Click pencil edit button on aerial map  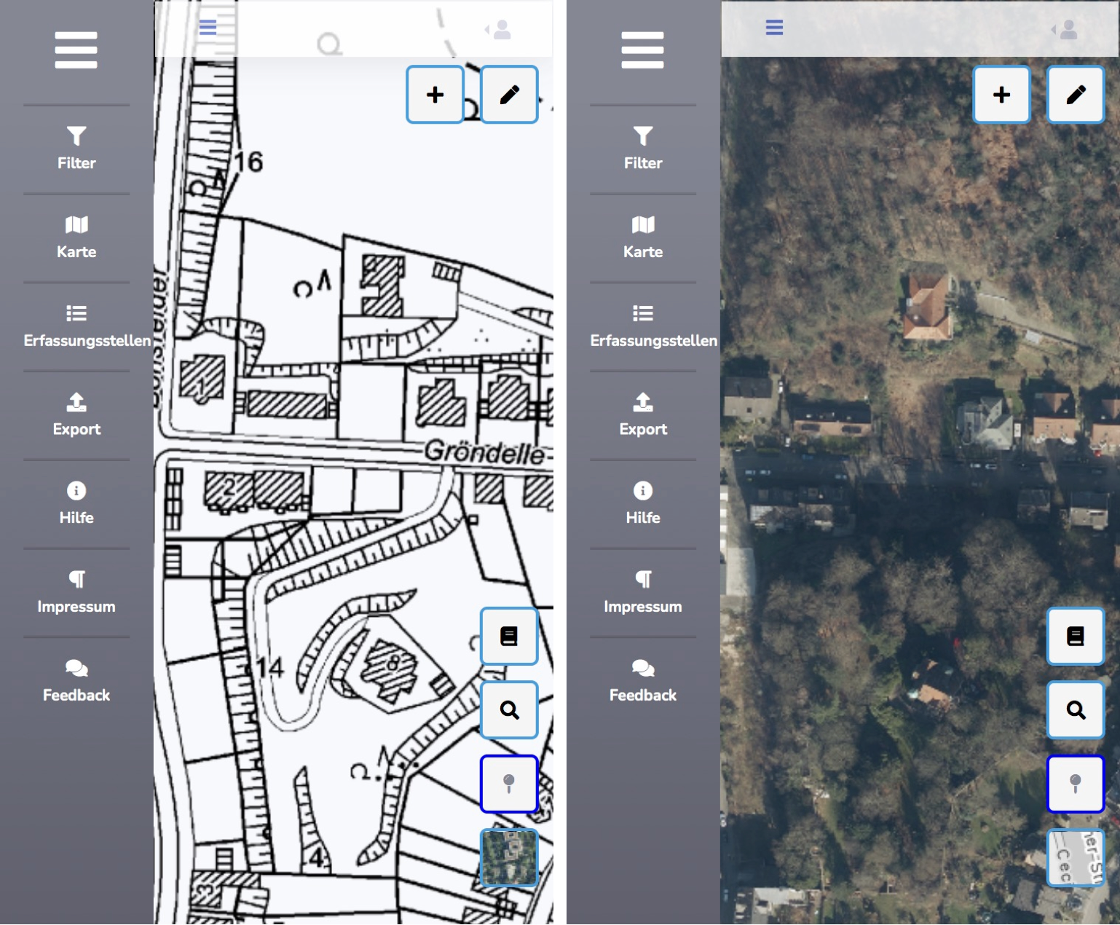1076,95
